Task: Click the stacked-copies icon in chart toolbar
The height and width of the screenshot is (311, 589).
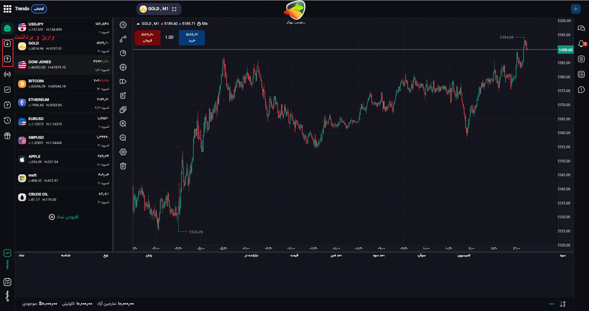Action: tap(123, 110)
